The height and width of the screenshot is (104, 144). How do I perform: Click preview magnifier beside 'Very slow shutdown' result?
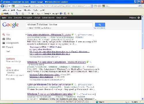76,35
